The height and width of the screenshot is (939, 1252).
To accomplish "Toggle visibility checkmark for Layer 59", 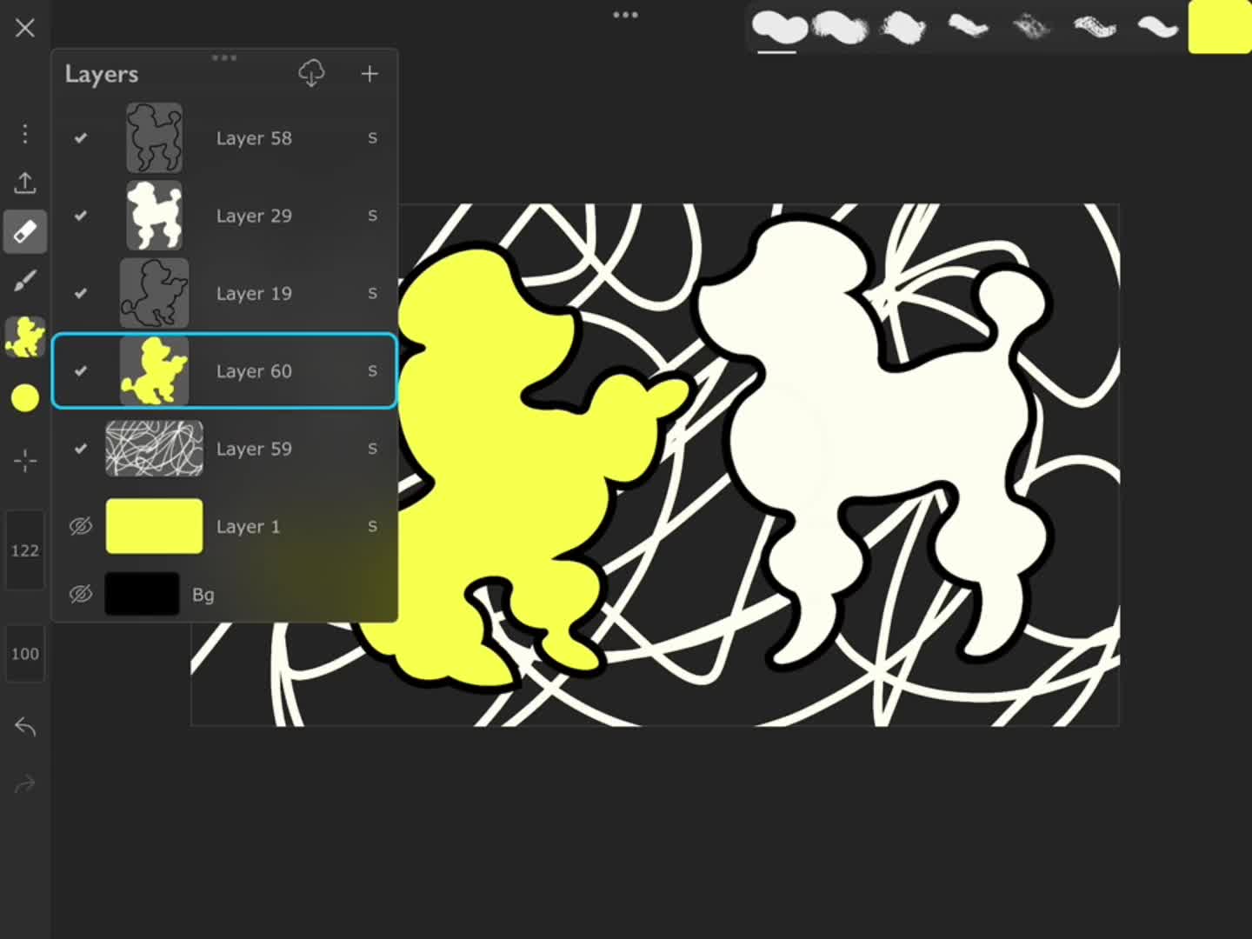I will [x=81, y=449].
